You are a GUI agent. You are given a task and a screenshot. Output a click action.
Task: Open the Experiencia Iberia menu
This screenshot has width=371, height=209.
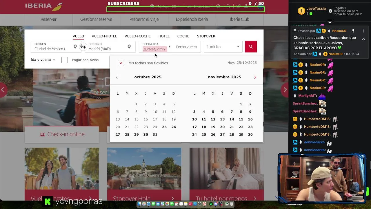pyautogui.click(x=192, y=19)
